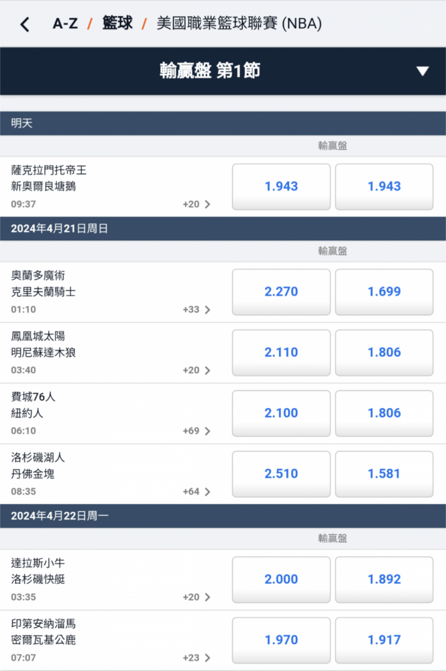Expand +20 markets for 鳳凰城太陽 game

coord(197,370)
